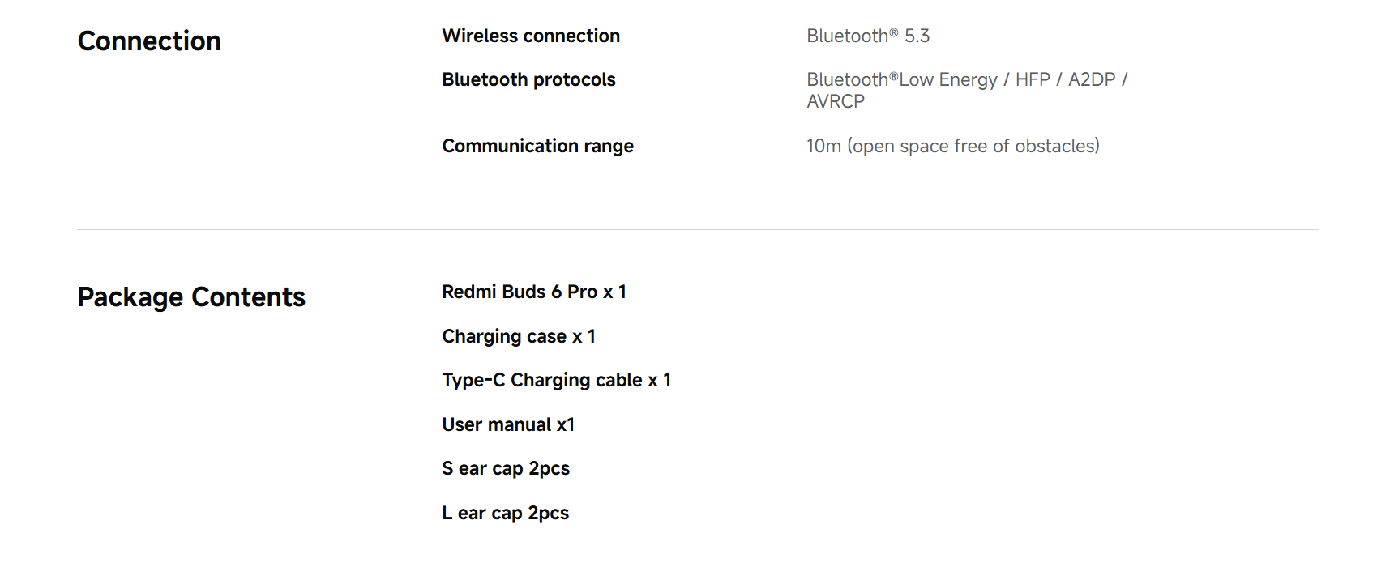Select the Communication range label
This screenshot has width=1377, height=563.
(537, 147)
